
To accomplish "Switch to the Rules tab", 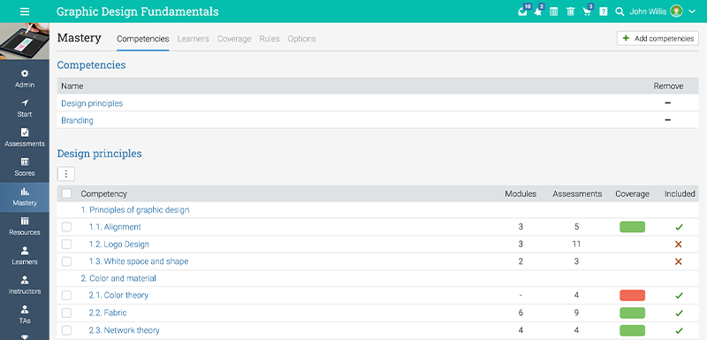I will pos(270,39).
